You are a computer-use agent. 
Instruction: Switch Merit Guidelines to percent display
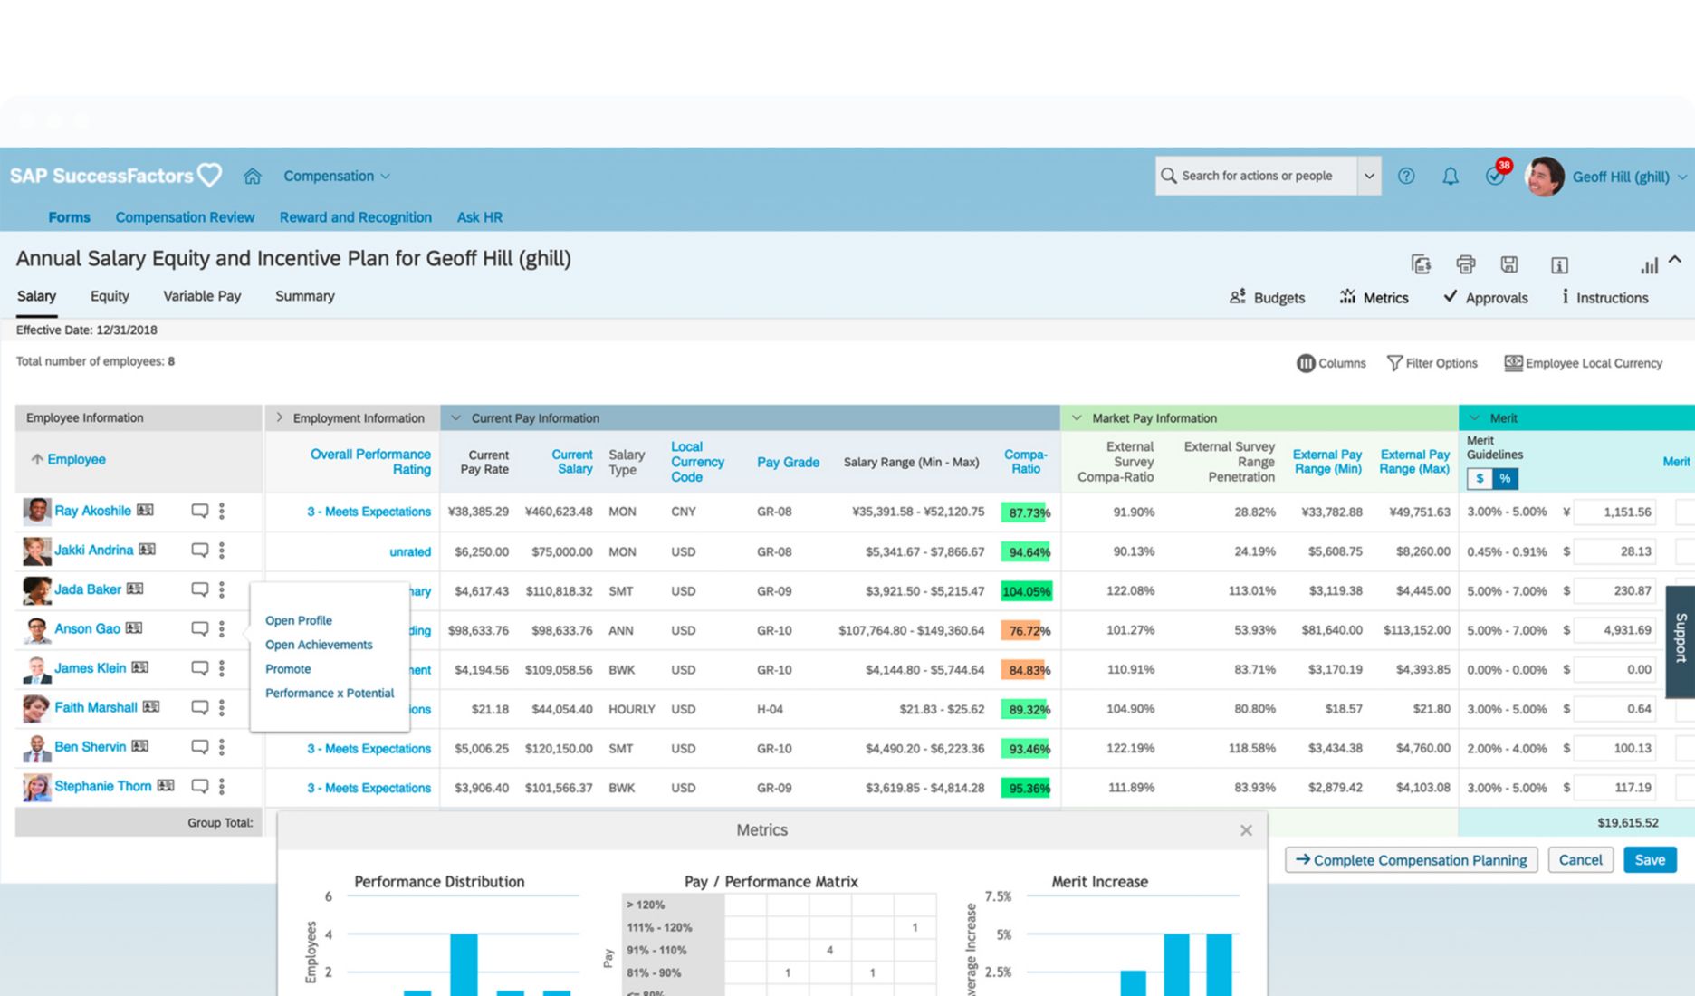1506,478
